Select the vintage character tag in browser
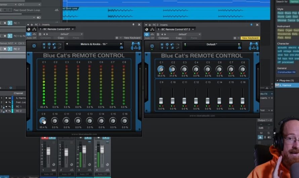This screenshot has height=178, width=299. click(287, 51)
